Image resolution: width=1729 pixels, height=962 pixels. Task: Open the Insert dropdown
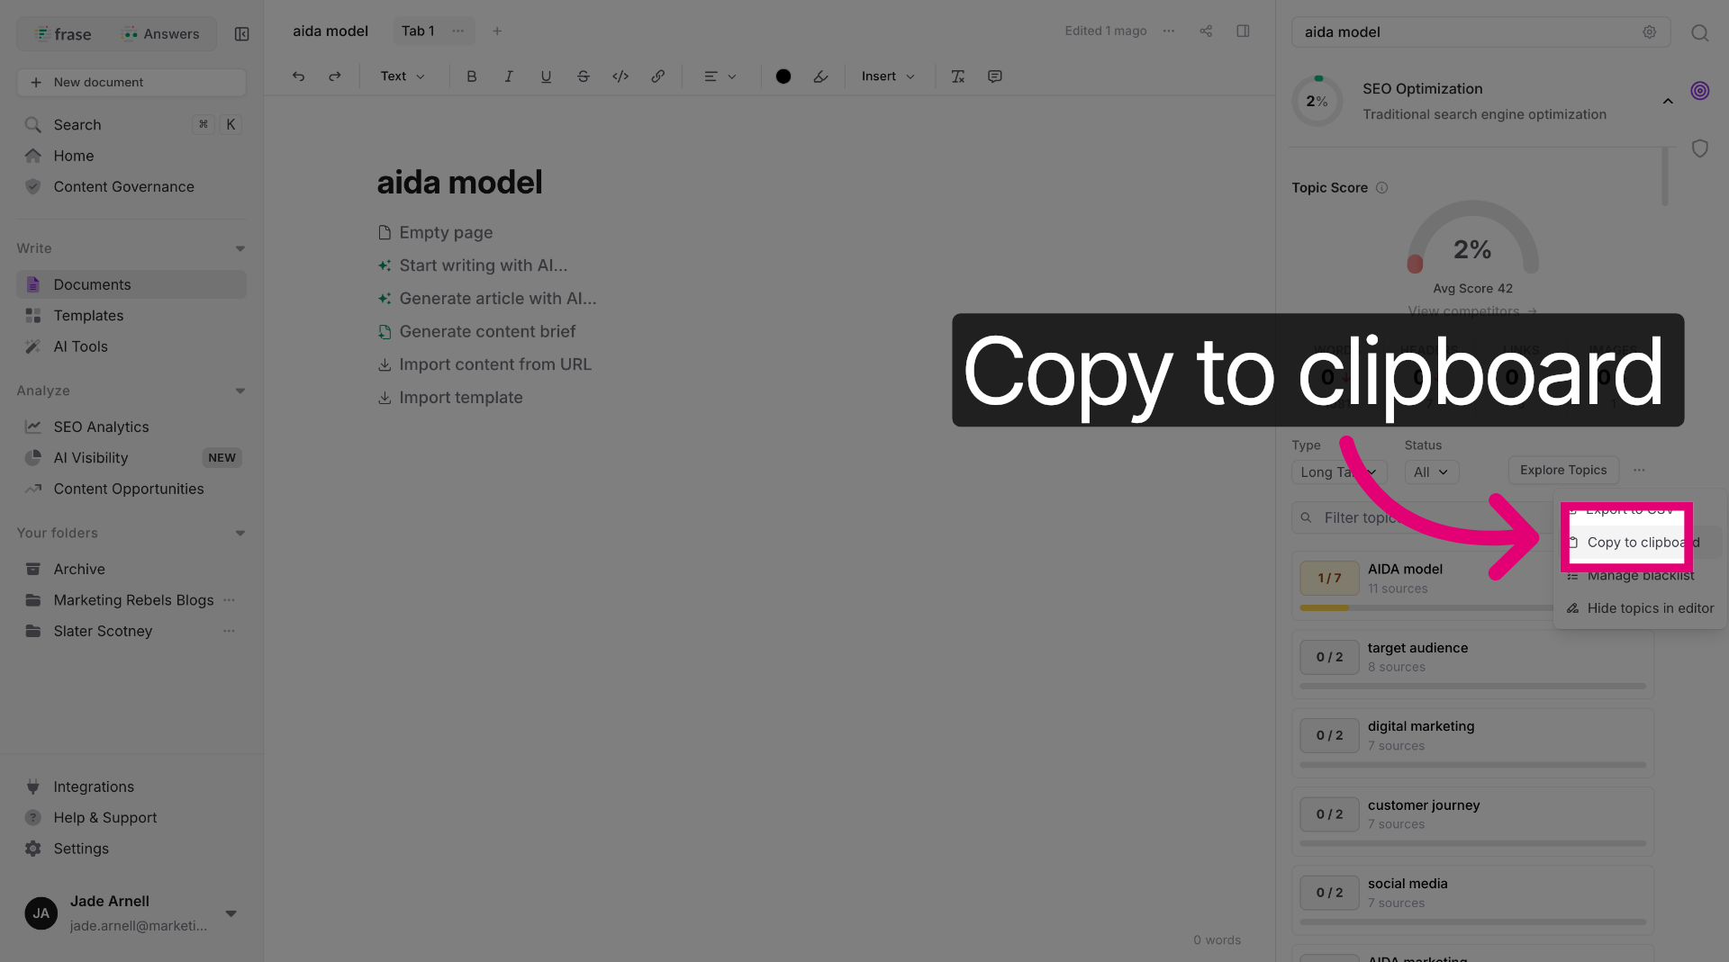click(x=888, y=76)
